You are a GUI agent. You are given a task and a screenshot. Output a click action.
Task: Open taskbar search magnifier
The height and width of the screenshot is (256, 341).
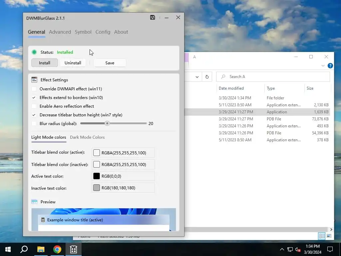coord(24,249)
